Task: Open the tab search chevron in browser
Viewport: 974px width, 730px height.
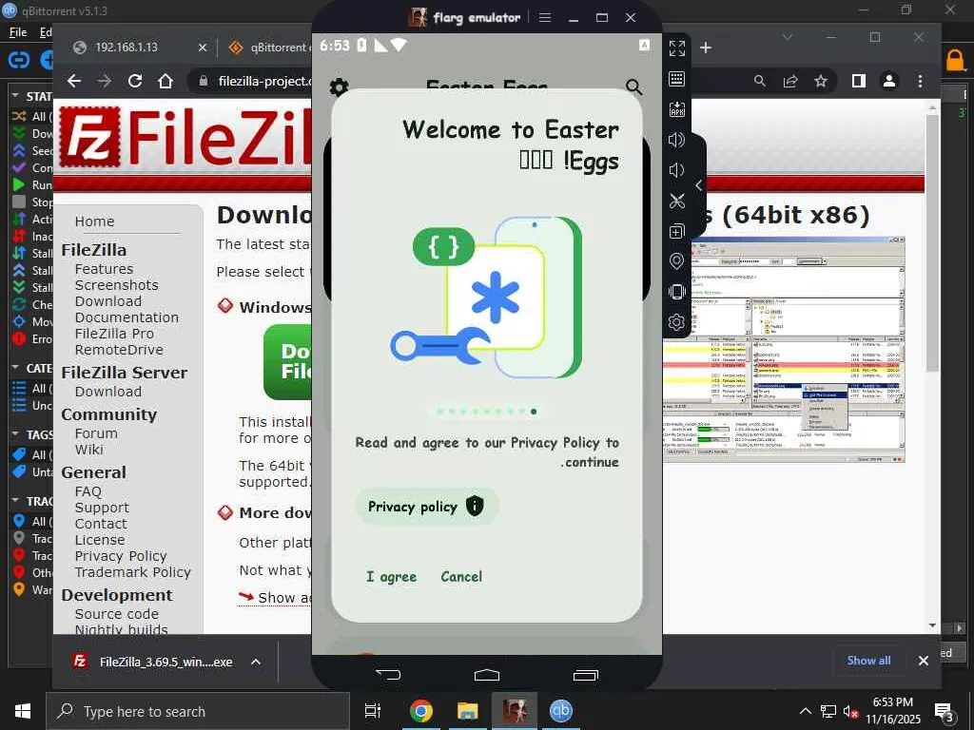Action: pyautogui.click(x=787, y=37)
